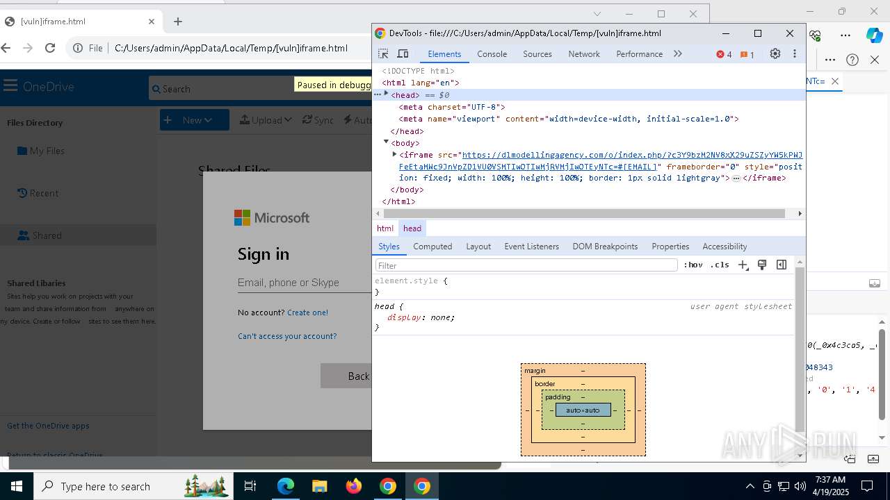
Task: Open File Explorer from the taskbar
Action: (320, 486)
